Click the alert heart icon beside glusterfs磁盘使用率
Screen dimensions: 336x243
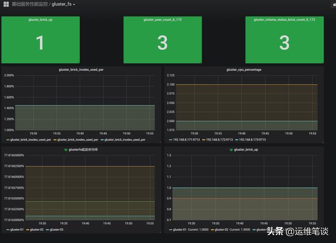coord(66,150)
